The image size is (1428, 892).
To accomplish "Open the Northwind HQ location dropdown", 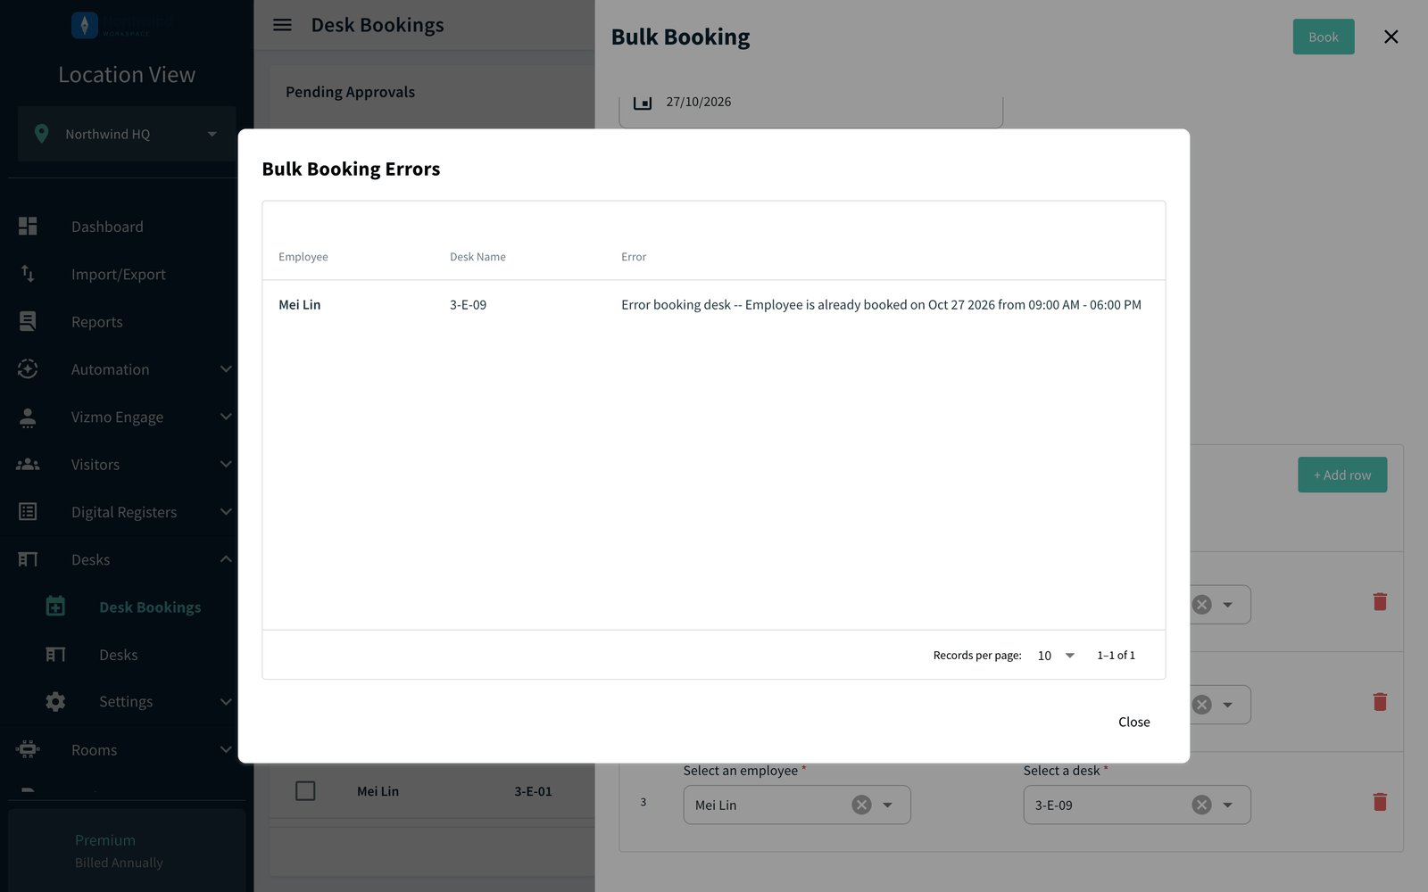I will point(127,134).
